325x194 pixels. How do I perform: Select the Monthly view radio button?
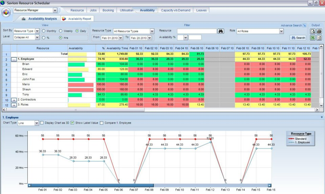click(44, 31)
